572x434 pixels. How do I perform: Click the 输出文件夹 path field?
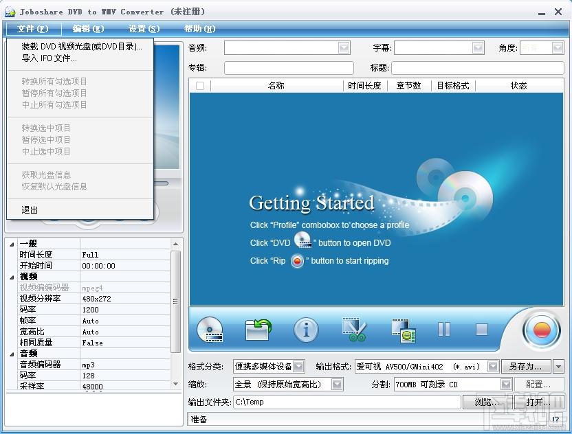point(347,402)
